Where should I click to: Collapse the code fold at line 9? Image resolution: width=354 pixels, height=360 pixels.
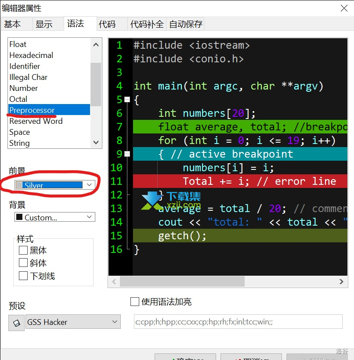click(127, 154)
